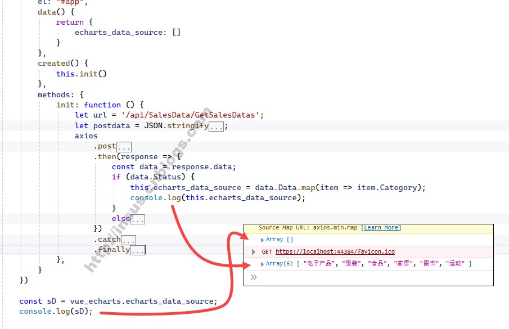Expand collapsed else block

(138, 219)
